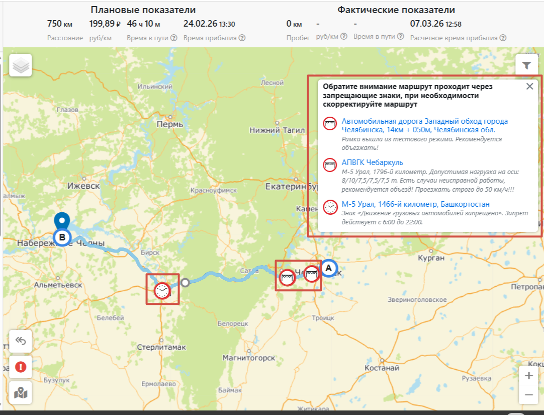The image size is (544, 415).
Task: Open the map layers selector button
Action: click(x=21, y=65)
